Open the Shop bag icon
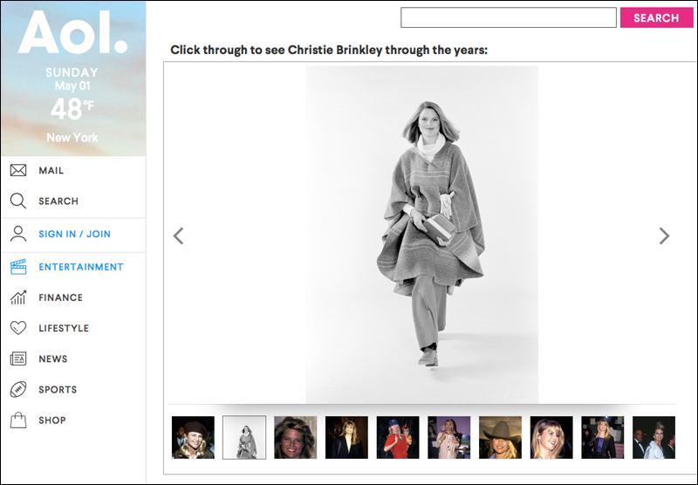Screen dimensions: 698x485 pyautogui.click(x=18, y=420)
